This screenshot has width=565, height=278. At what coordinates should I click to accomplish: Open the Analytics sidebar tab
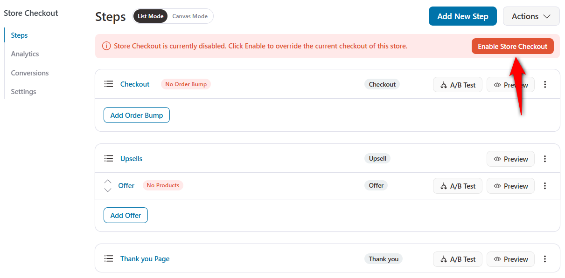[25, 54]
